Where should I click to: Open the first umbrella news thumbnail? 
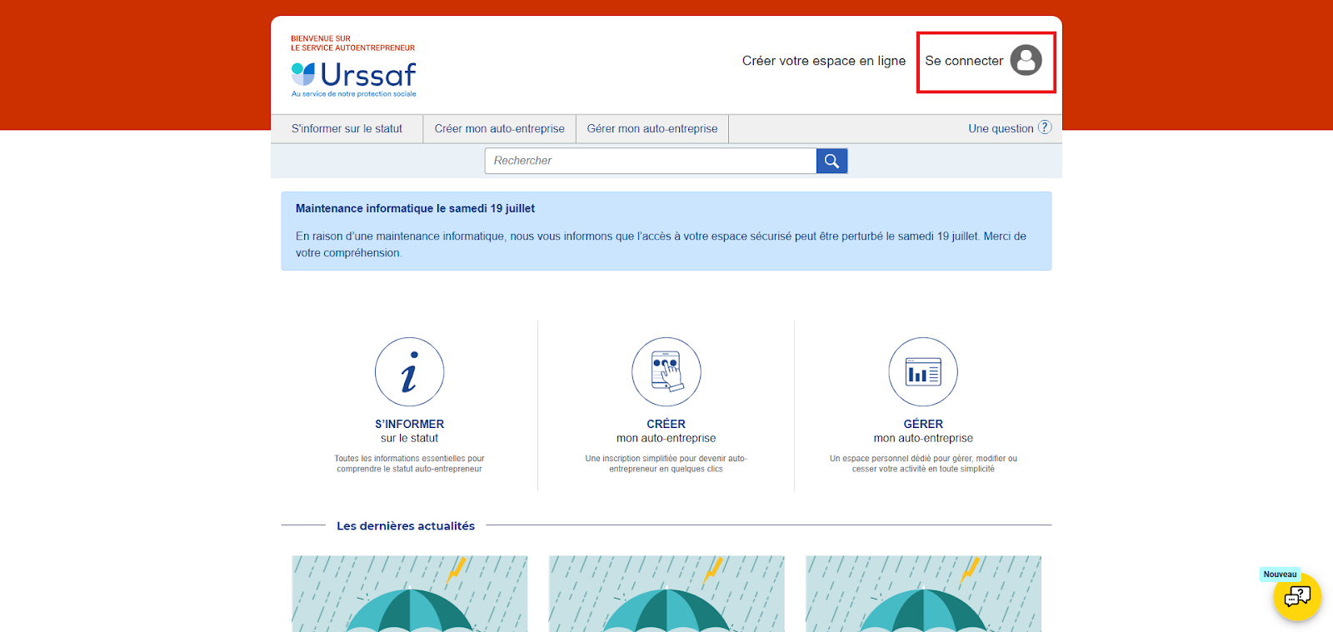pyautogui.click(x=409, y=594)
